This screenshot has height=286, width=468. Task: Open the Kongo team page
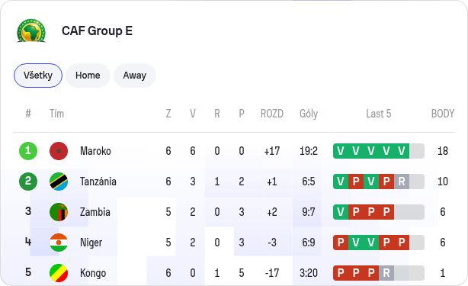93,273
